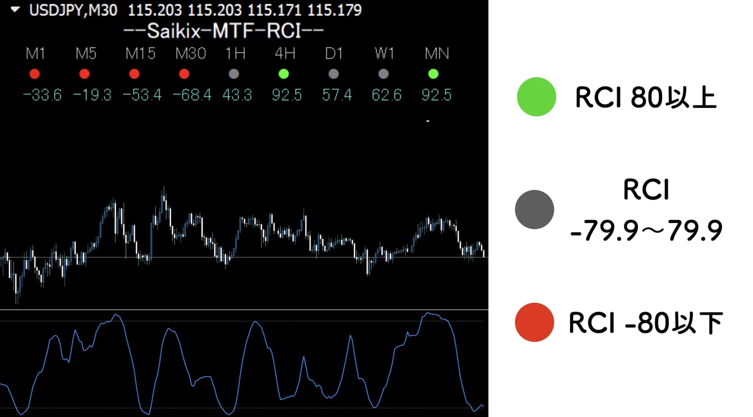Click the -68.4 RCI value under M30
The width and height of the screenshot is (753, 417).
pos(191,94)
